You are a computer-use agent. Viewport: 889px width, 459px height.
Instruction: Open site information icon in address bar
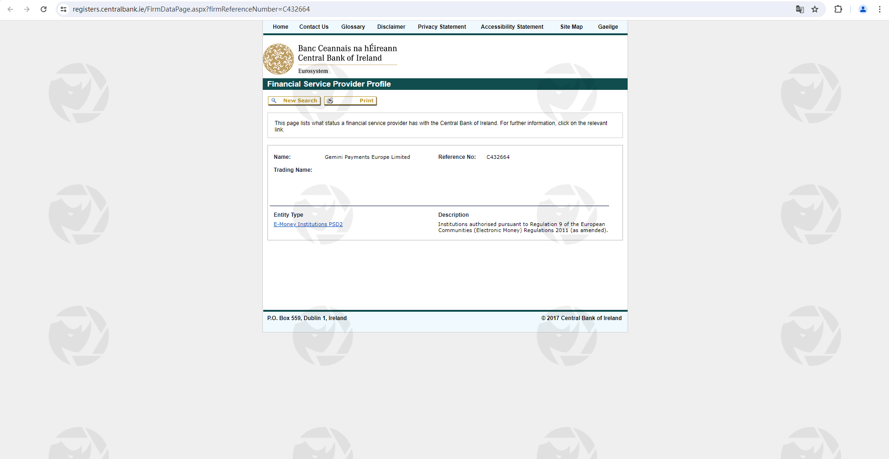tap(64, 9)
